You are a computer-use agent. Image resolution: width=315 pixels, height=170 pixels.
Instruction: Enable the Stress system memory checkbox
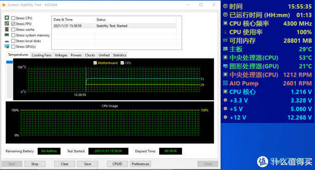click(x=13, y=35)
